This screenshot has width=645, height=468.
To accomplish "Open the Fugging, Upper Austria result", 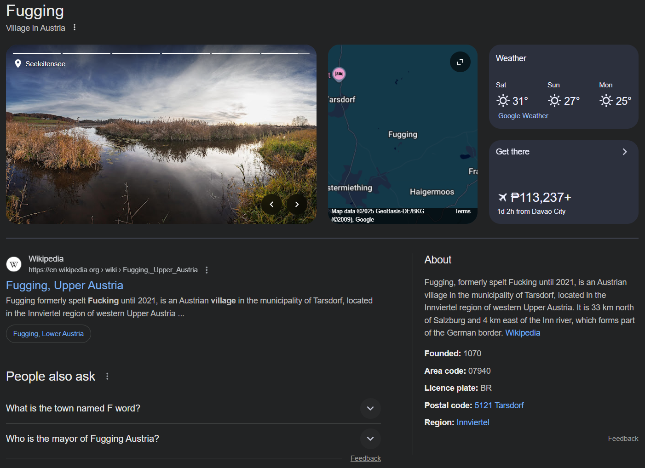I will tap(64, 285).
